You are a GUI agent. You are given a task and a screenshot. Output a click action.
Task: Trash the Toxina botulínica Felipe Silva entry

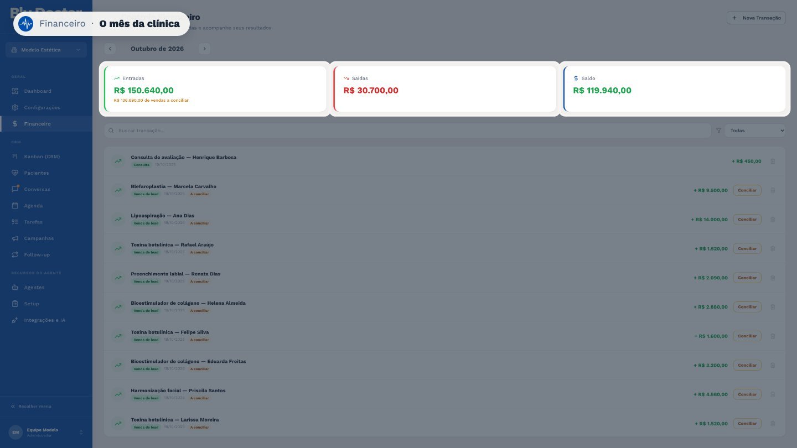[773, 336]
